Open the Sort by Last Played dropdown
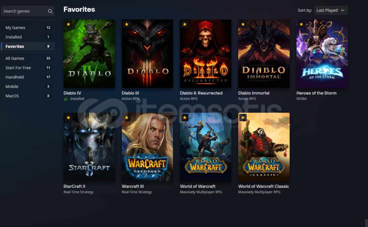368x227 pixels. (x=331, y=10)
